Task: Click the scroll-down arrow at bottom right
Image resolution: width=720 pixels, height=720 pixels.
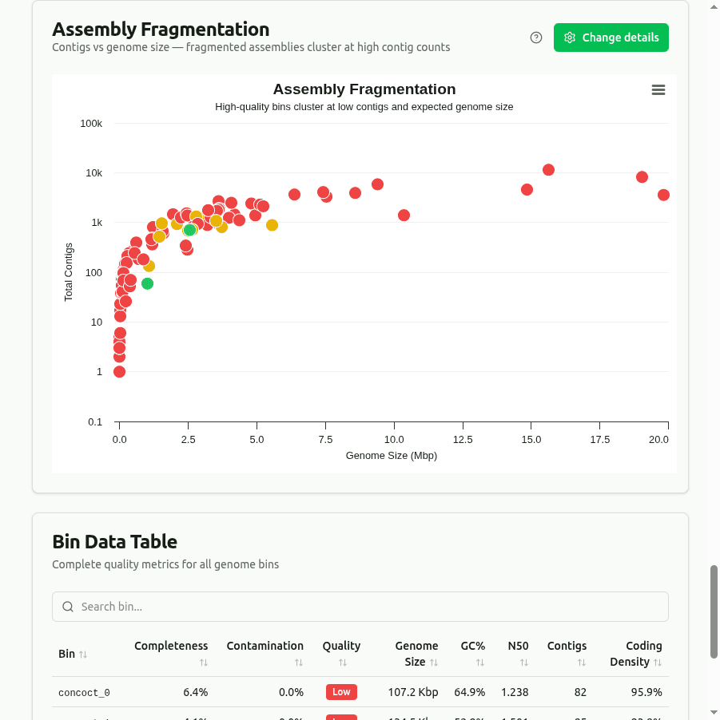Action: click(714, 713)
